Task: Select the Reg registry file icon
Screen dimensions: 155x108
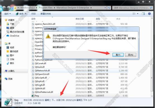Action: tap(33, 96)
